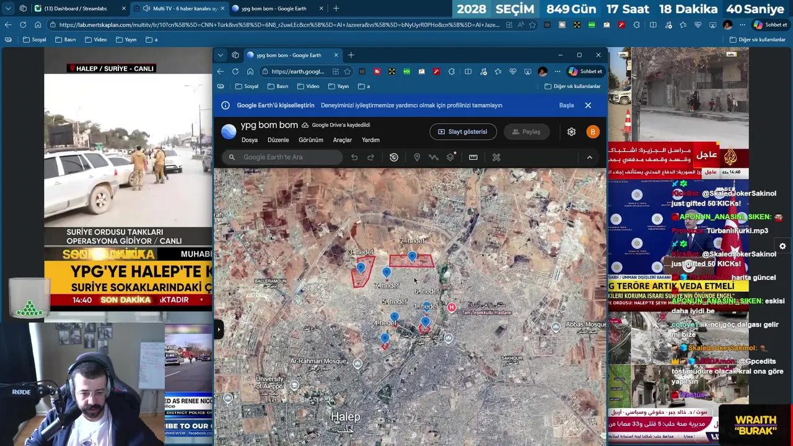Click Sohbet et Copilot button in front window
793x446 pixels.
point(585,71)
